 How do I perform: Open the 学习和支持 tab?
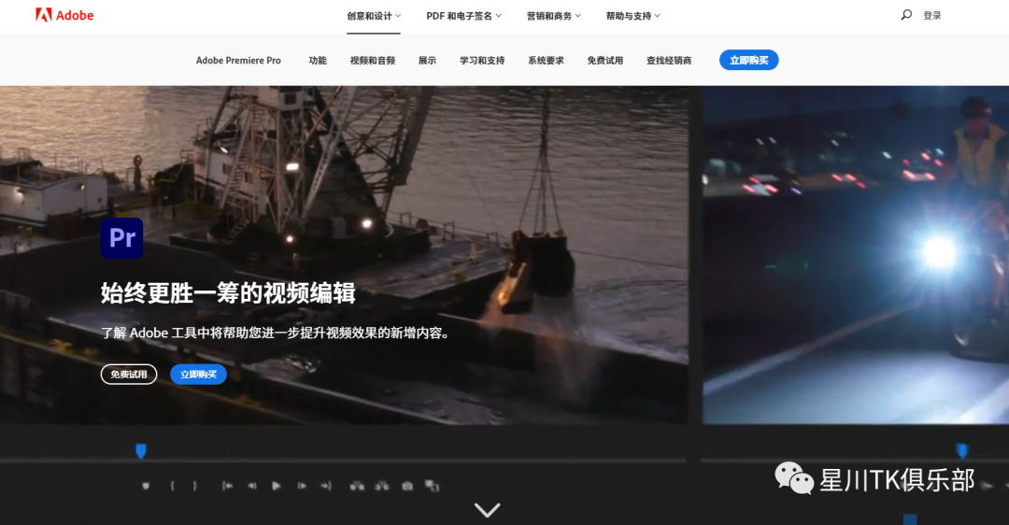482,61
